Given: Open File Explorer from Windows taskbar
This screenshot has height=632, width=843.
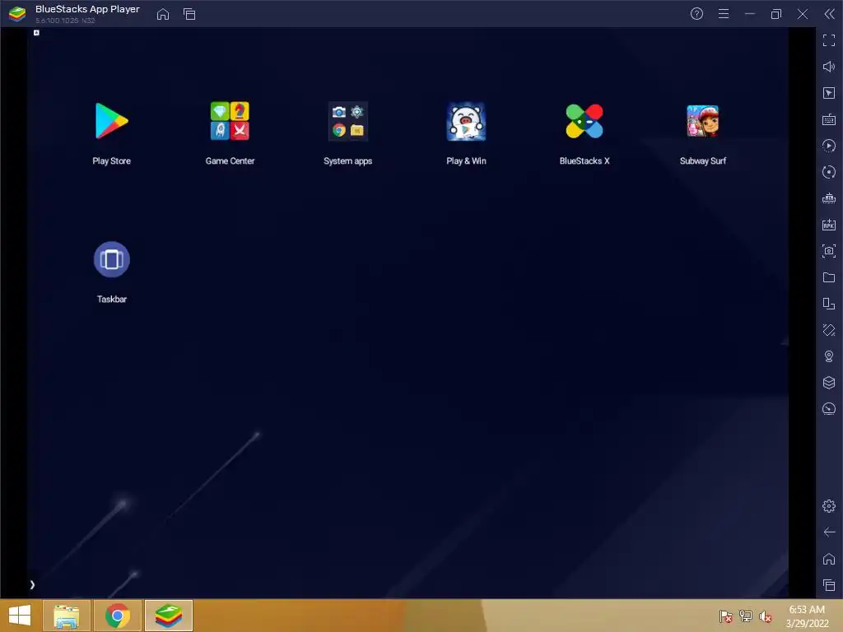Looking at the screenshot, I should coord(67,616).
